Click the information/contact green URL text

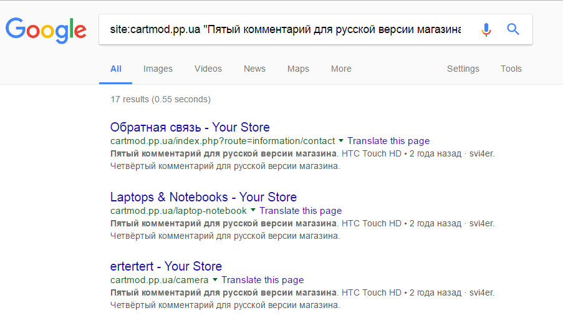(223, 141)
